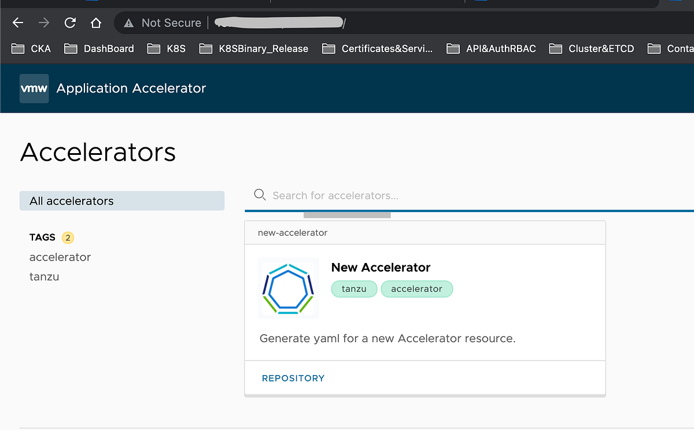Click the TAGS count badge
The width and height of the screenshot is (694, 430).
(68, 237)
